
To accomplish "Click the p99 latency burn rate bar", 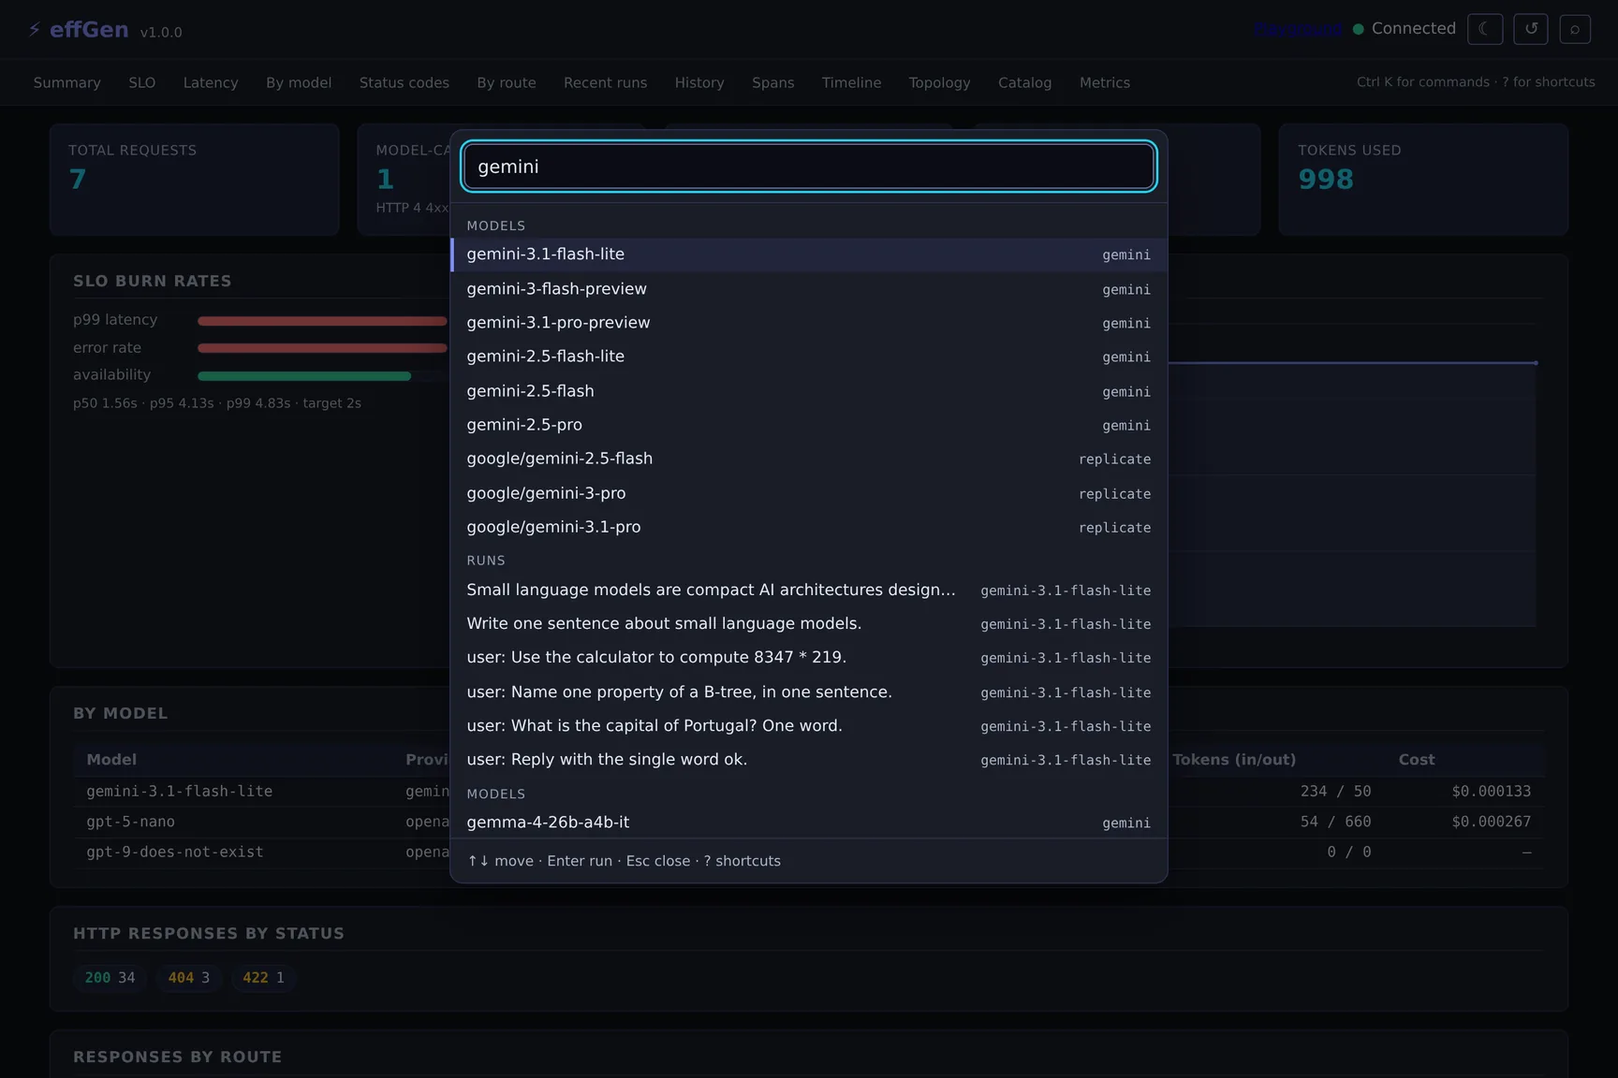I will click(x=322, y=321).
